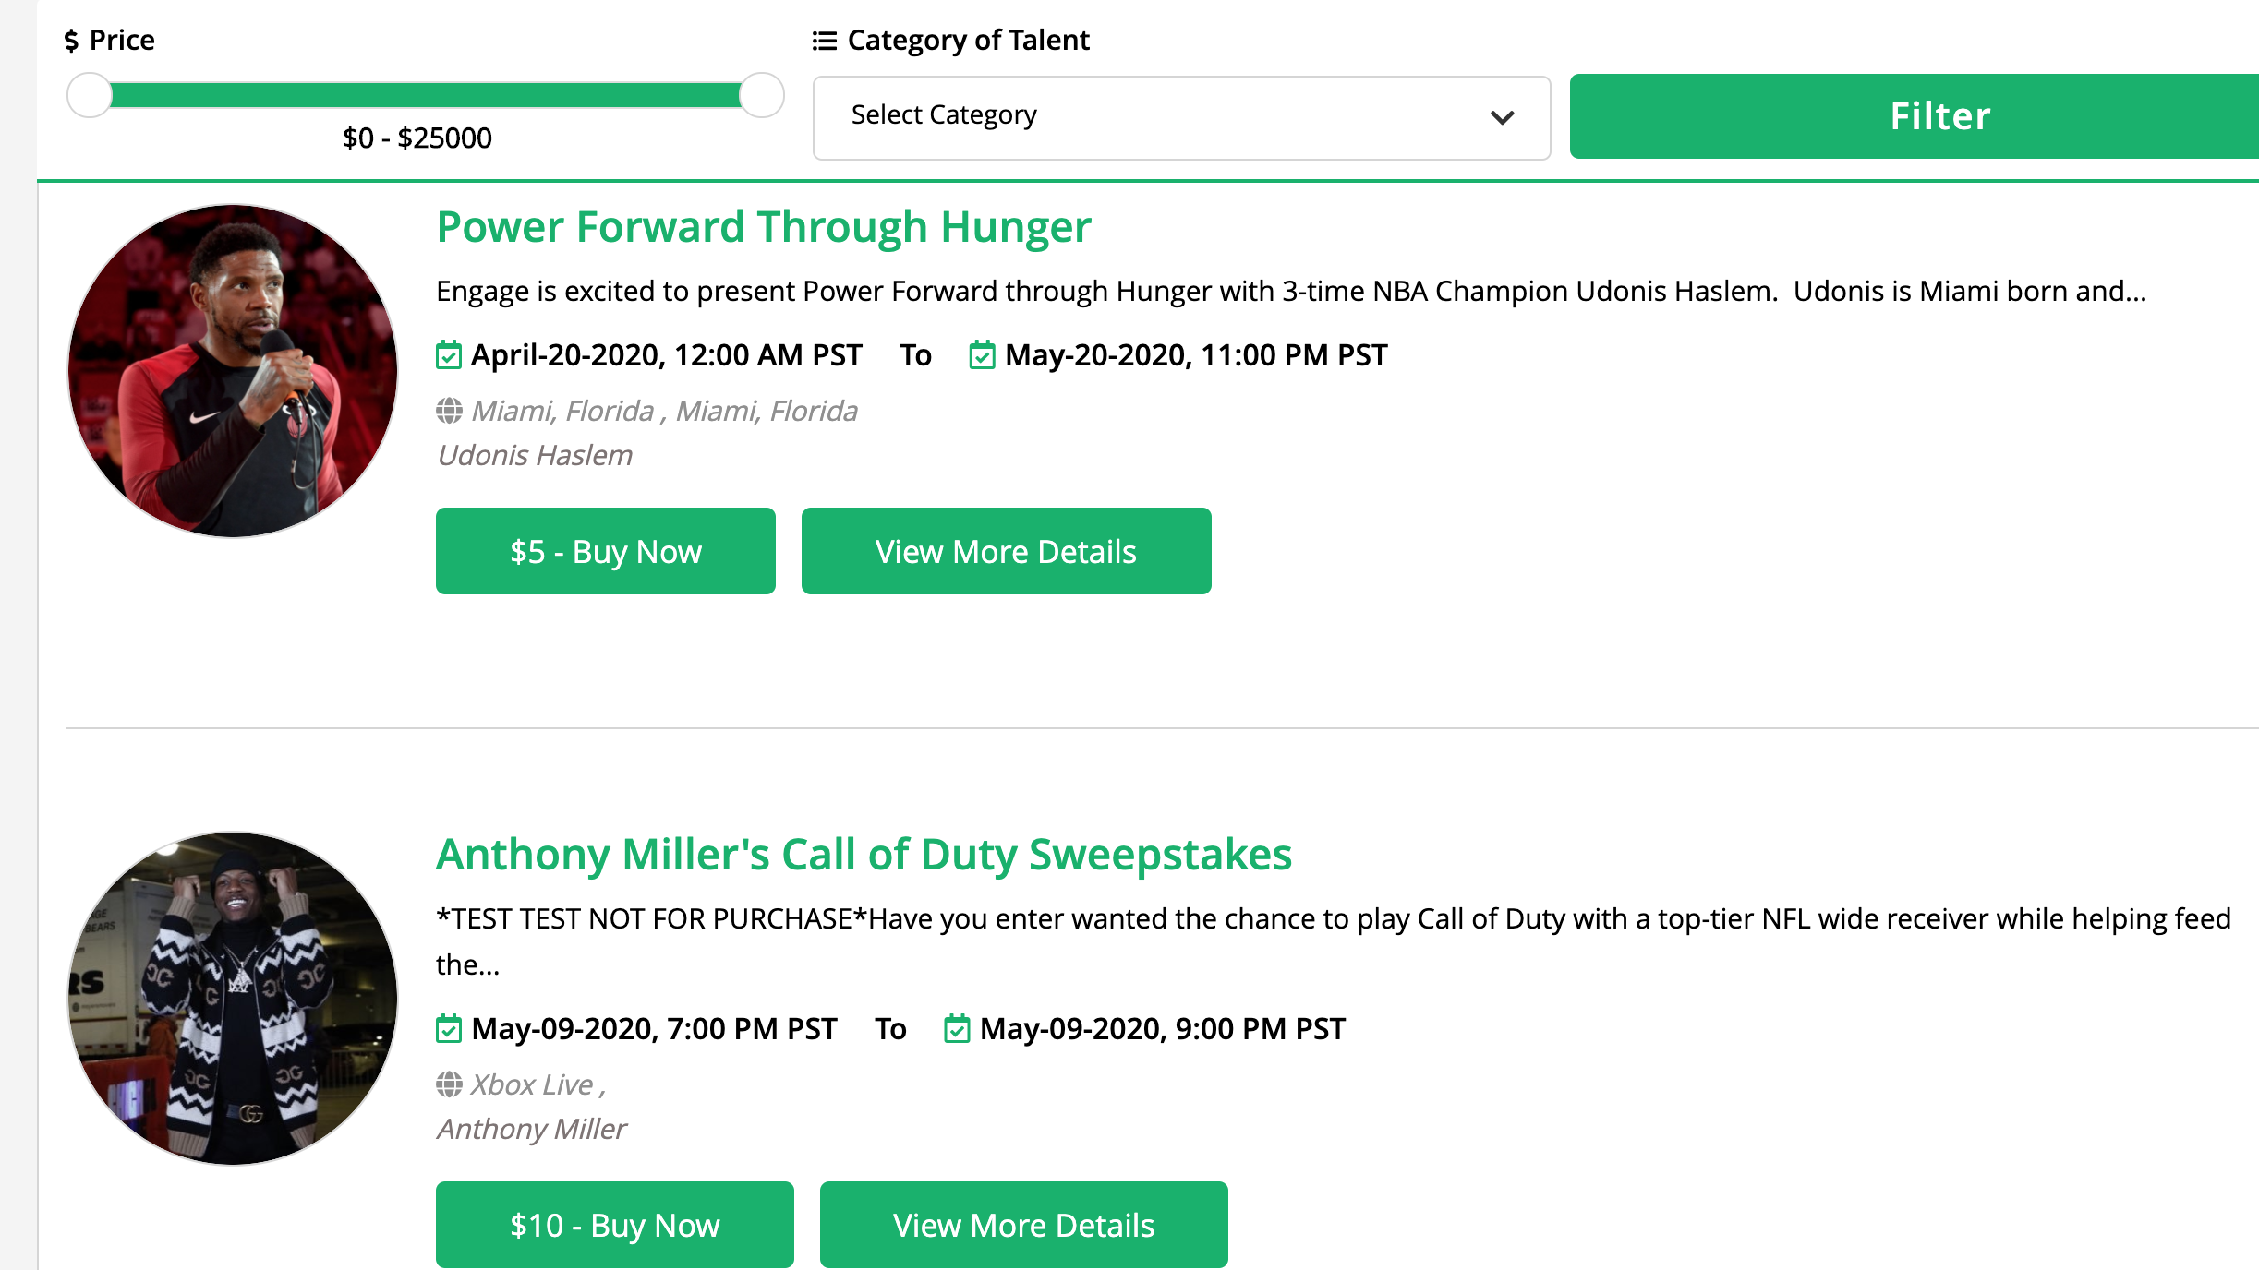Image resolution: width=2259 pixels, height=1270 pixels.
Task: Click calendar icon beside May-09-2020 7:00 PM
Action: [x=449, y=1029]
